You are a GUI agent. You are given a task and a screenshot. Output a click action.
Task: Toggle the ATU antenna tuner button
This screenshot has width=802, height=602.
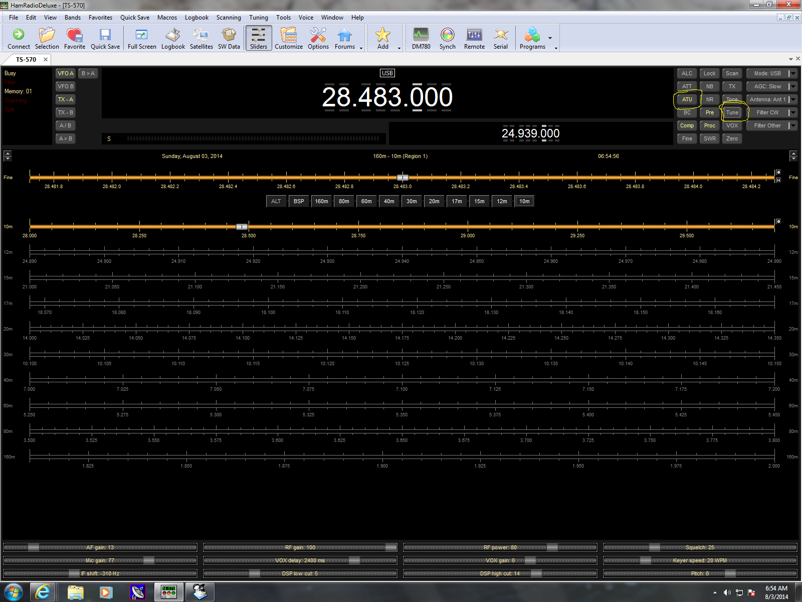click(x=687, y=99)
